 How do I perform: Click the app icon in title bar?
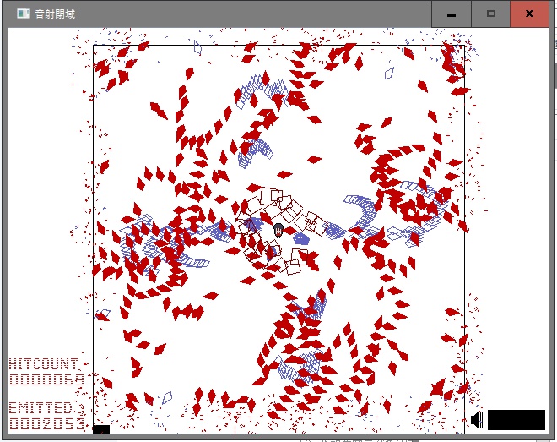pyautogui.click(x=23, y=14)
